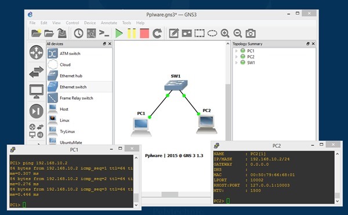Screen dimensions: 348x215
Task: Select Cloud in the devices list
Action: tap(79, 64)
